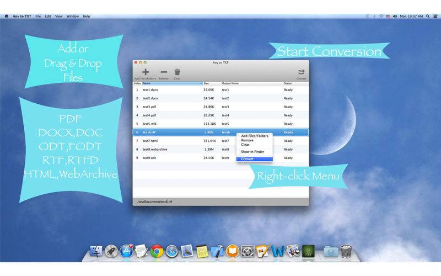Click the output name test1 cell
This screenshot has height=276, width=441.
click(x=225, y=90)
